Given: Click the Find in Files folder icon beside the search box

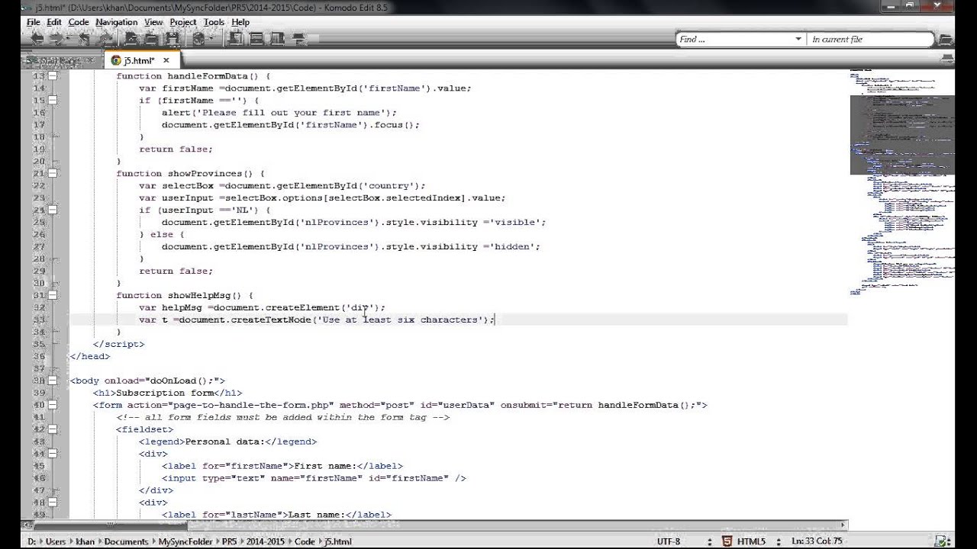Looking at the screenshot, I should [946, 40].
